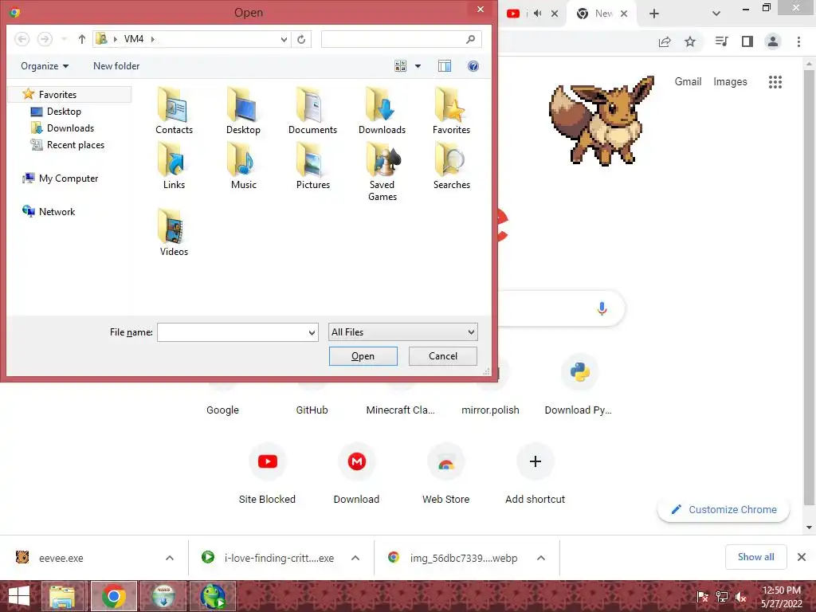Open dialog Help button
Viewport: 816px width, 612px height.
pyautogui.click(x=473, y=66)
